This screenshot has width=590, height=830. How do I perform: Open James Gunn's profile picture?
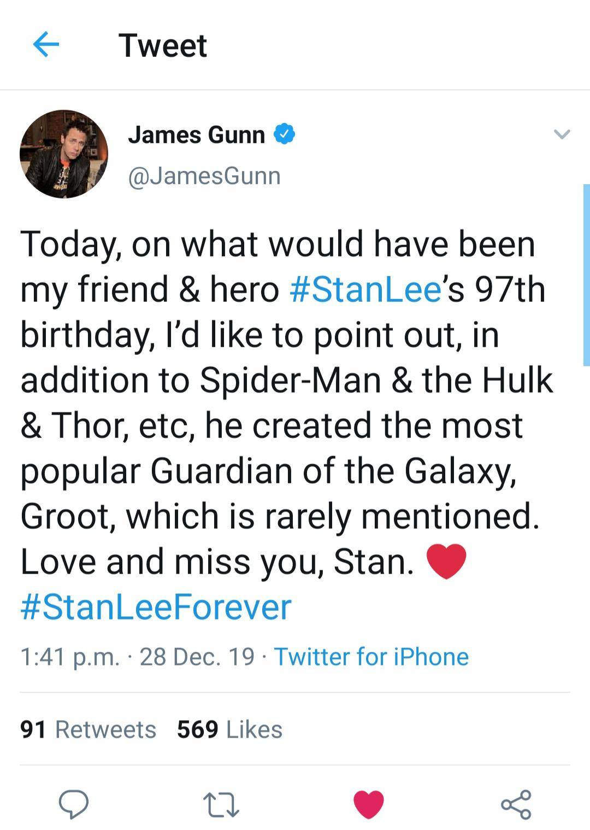tap(66, 152)
